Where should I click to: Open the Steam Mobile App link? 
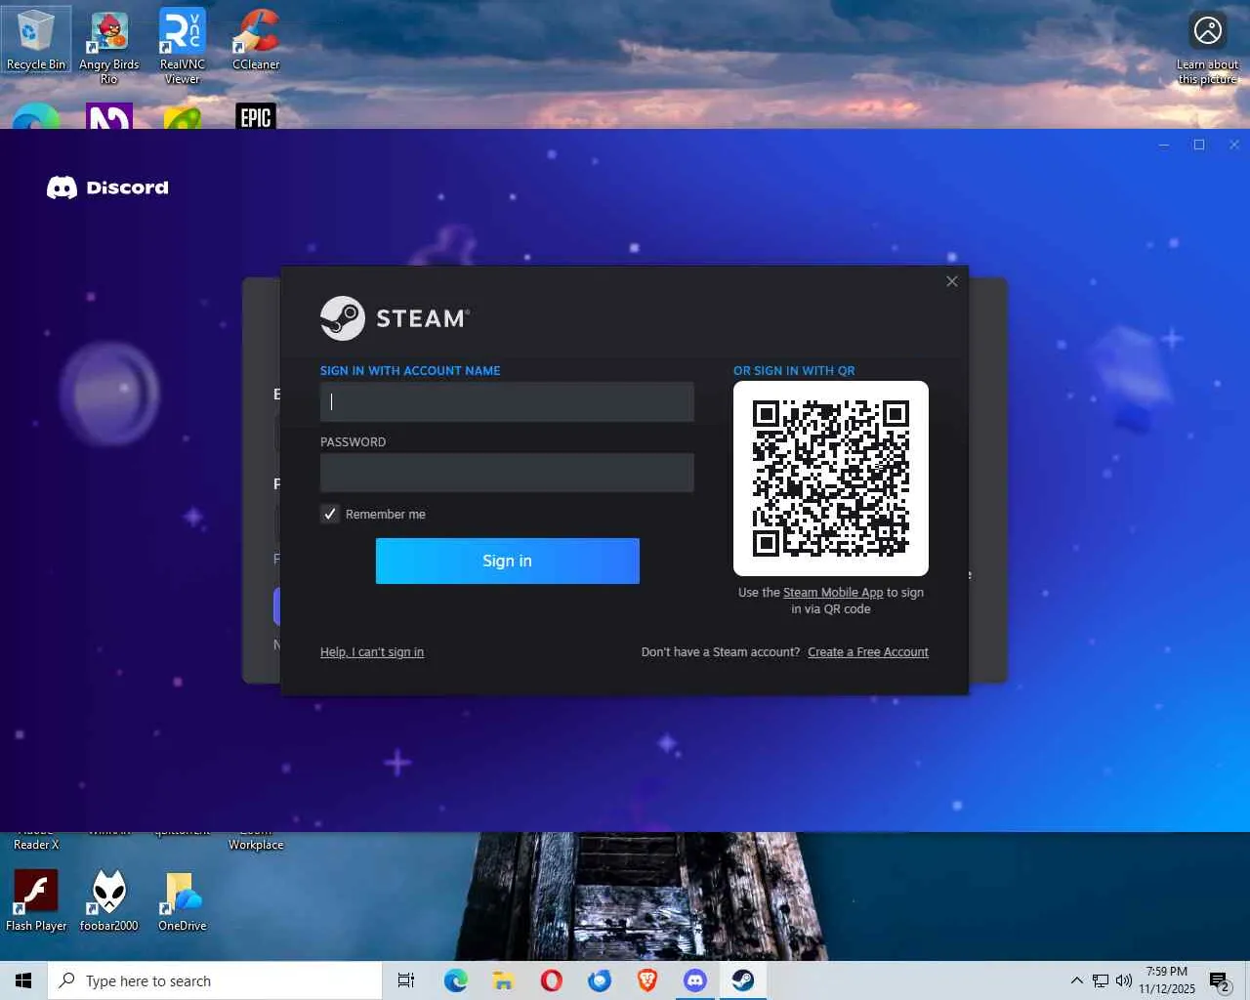pyautogui.click(x=833, y=593)
